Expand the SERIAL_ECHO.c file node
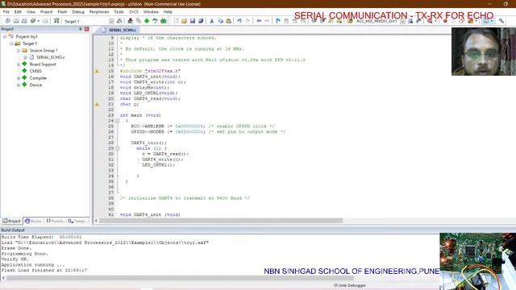Image resolution: width=516 pixels, height=290 pixels. (x=25, y=57)
